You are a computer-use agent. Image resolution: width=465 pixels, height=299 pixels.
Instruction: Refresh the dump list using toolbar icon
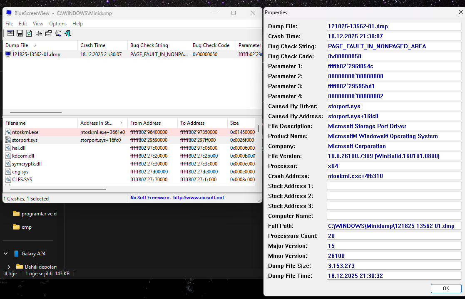[29, 34]
